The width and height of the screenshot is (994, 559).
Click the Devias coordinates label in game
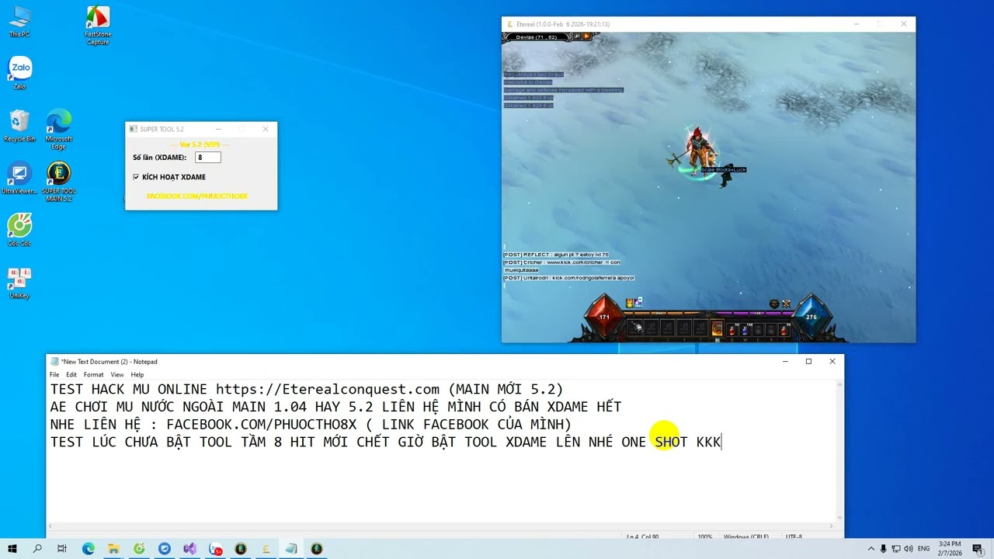click(537, 36)
